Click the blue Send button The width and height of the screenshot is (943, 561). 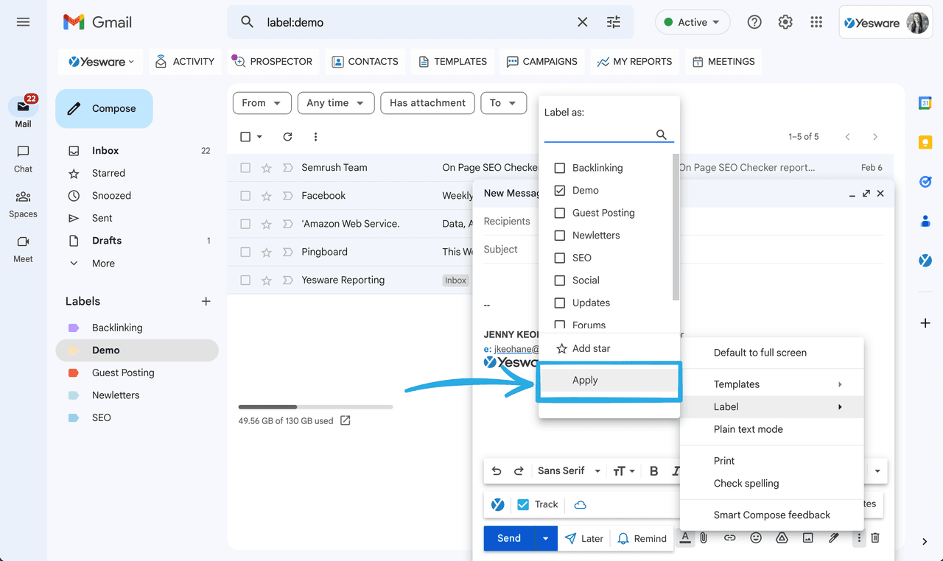coord(508,538)
